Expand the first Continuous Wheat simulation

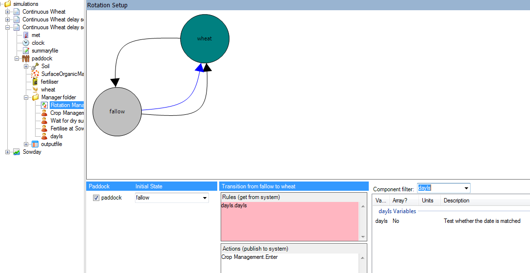click(7, 12)
